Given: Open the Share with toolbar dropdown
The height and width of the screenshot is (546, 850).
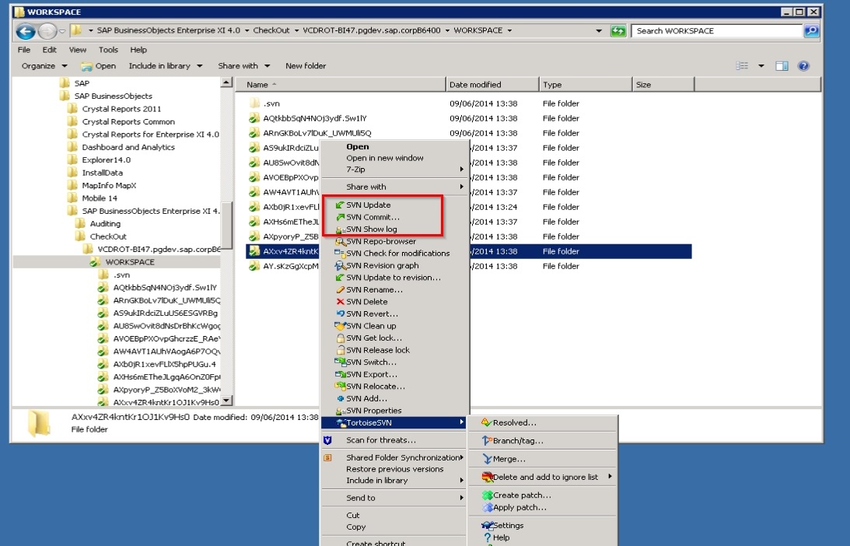Looking at the screenshot, I should pyautogui.click(x=243, y=65).
